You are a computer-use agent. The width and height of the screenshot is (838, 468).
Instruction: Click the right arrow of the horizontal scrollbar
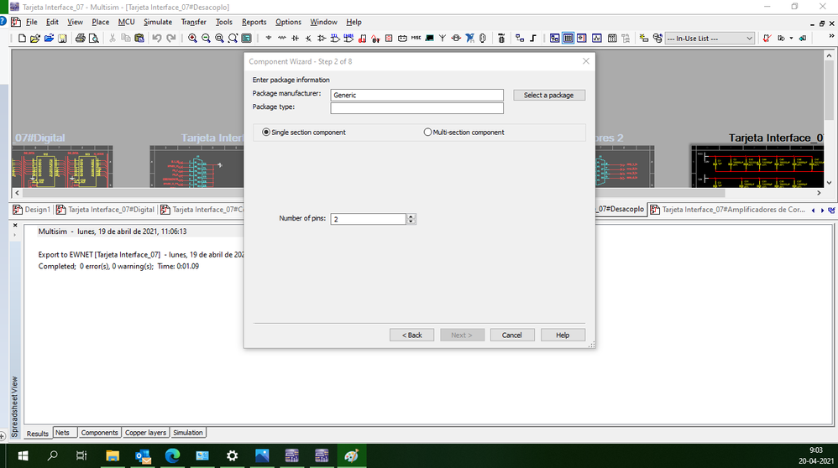[x=819, y=193]
